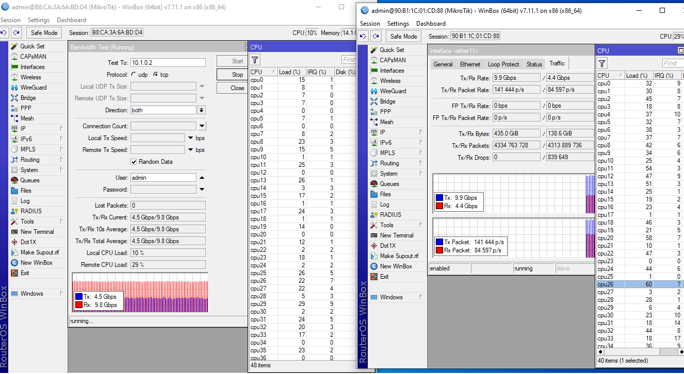The height and width of the screenshot is (374, 684).
Task: Open RADIUS in left WinBox sidebar
Action: coord(31,211)
